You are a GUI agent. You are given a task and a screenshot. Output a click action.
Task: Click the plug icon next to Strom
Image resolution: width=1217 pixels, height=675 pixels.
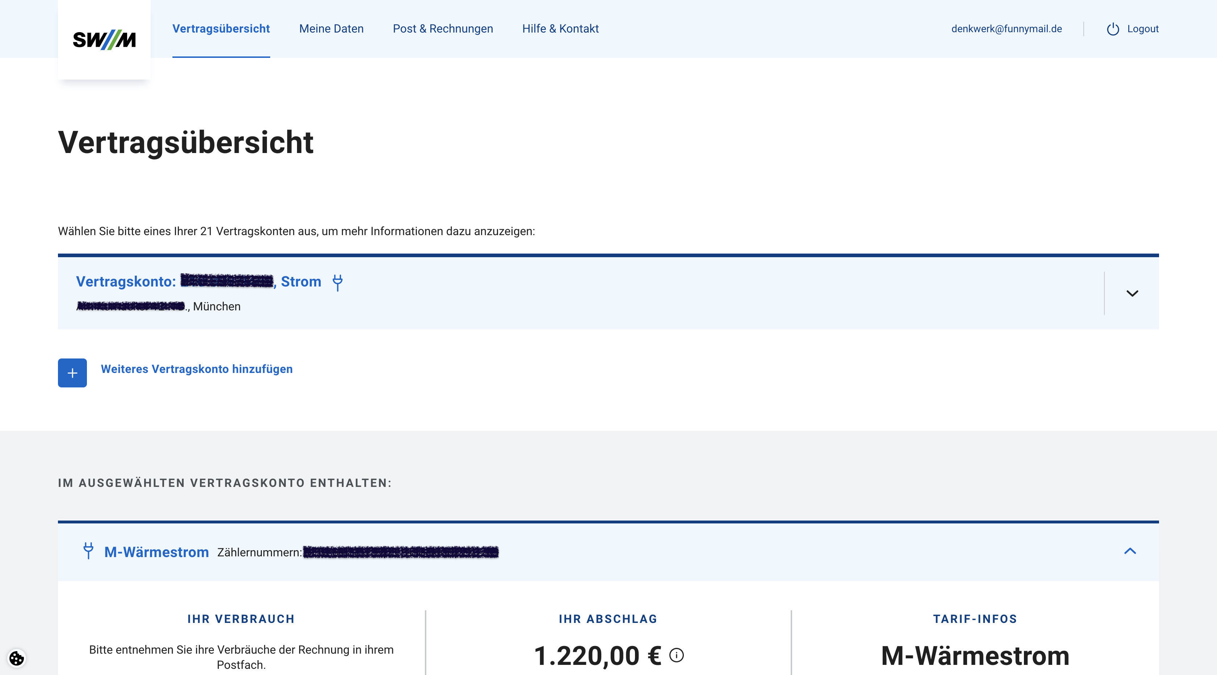click(337, 283)
